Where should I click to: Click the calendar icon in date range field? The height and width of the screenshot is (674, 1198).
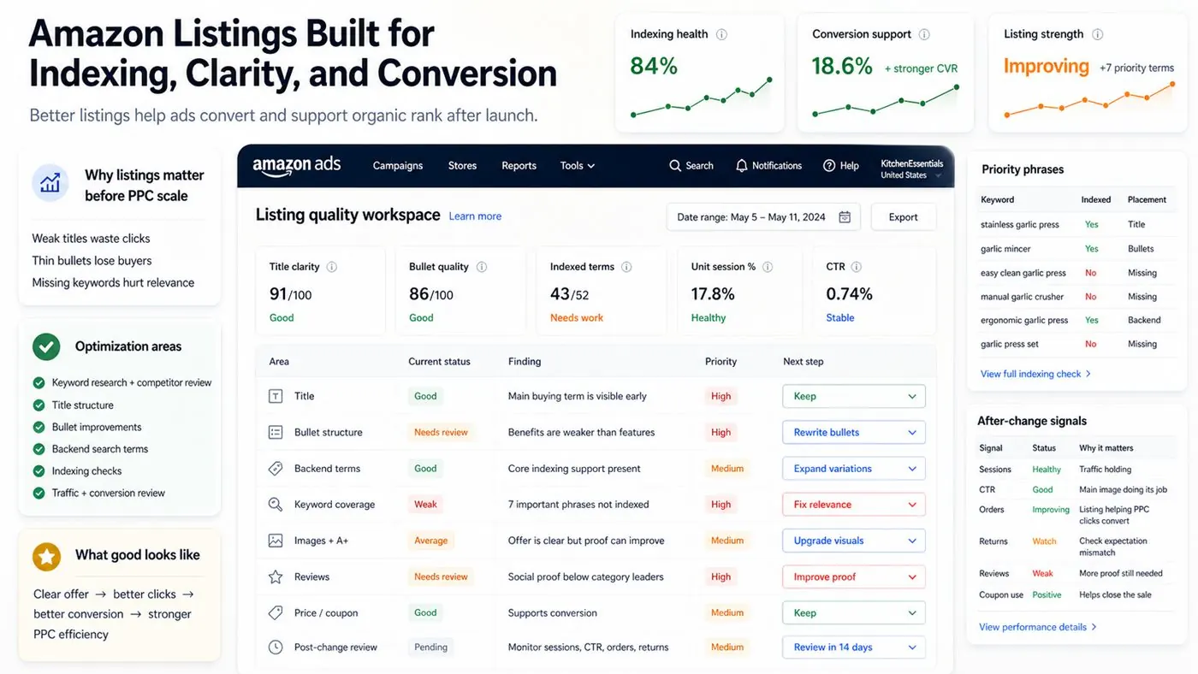(x=845, y=217)
